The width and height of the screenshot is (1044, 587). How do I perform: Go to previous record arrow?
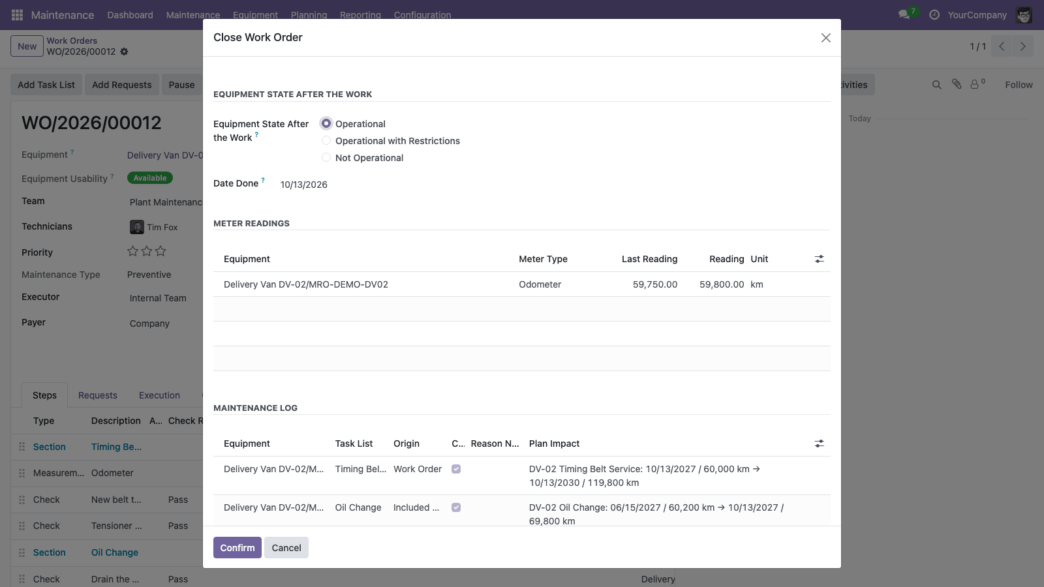click(x=1002, y=46)
